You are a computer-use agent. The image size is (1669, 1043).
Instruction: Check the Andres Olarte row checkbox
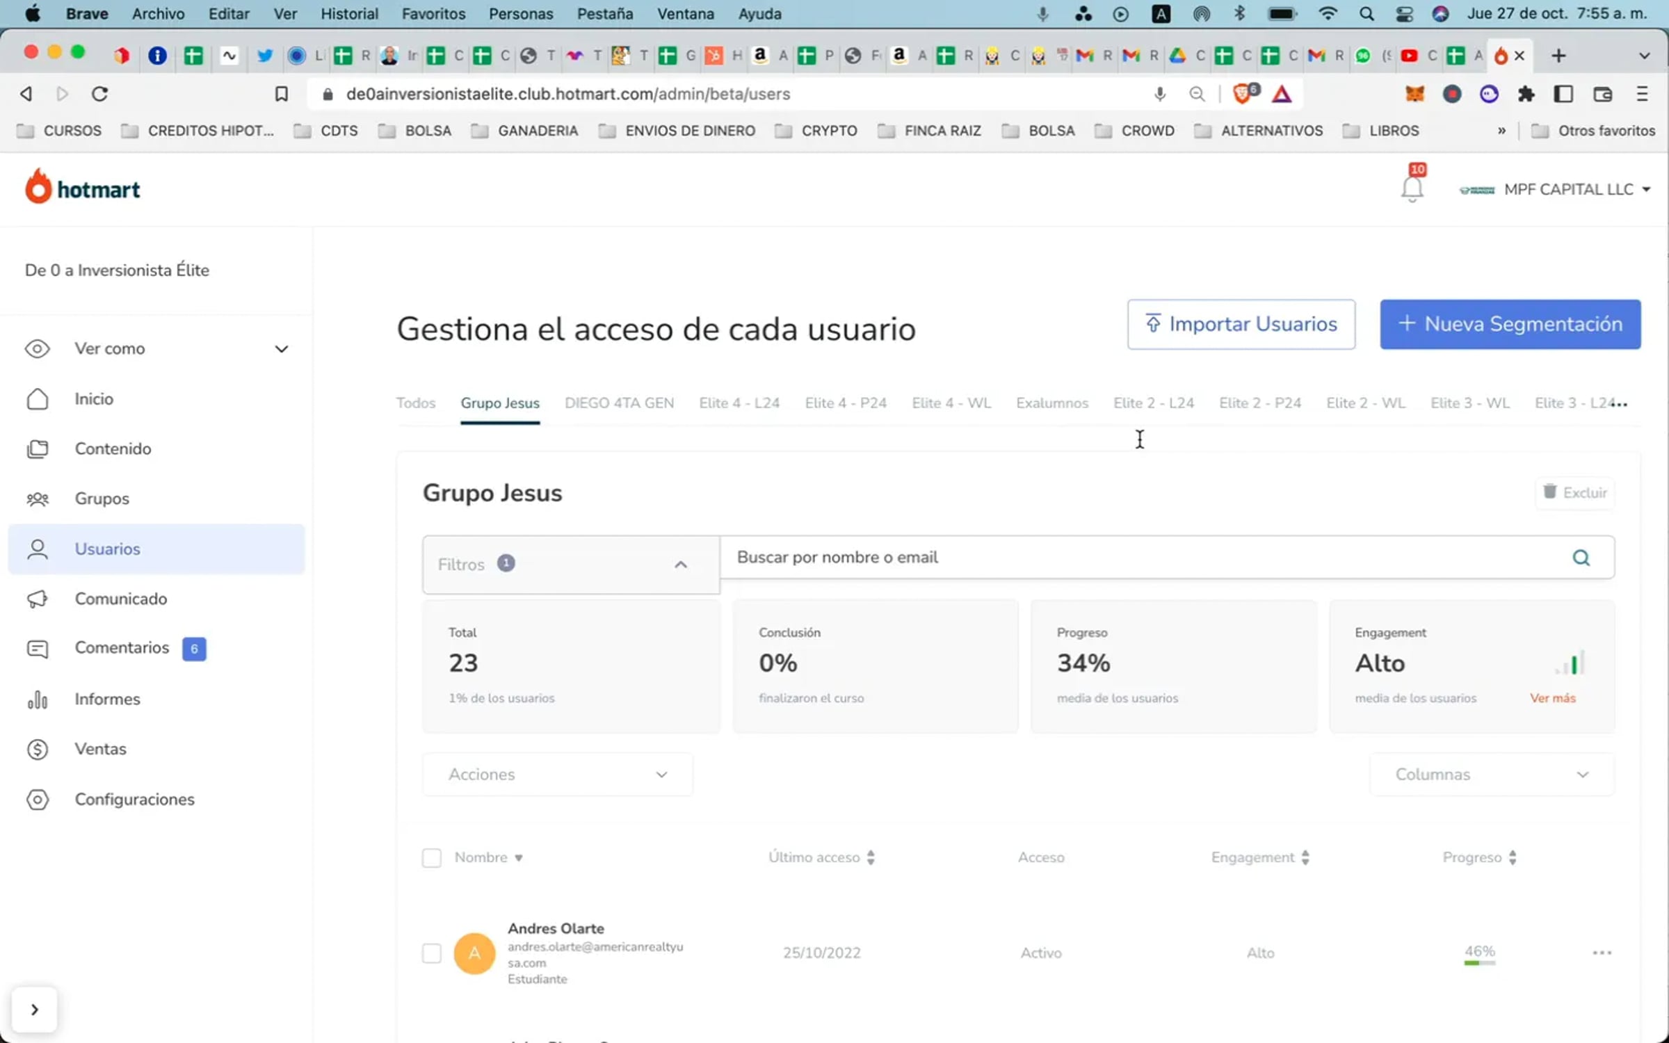pyautogui.click(x=431, y=953)
